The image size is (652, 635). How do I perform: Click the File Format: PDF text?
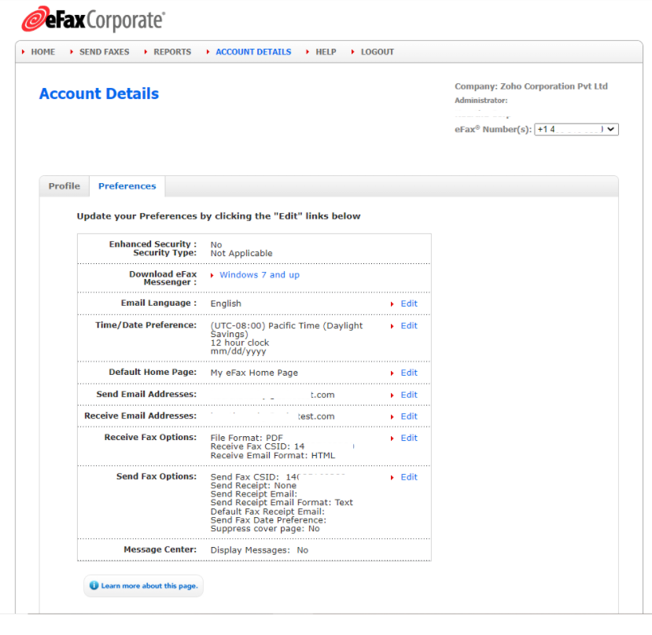point(247,438)
